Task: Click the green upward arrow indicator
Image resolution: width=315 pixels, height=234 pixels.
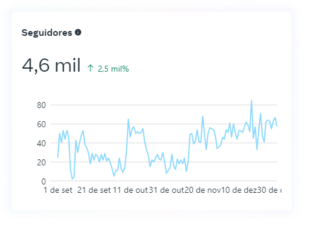Action: [91, 68]
